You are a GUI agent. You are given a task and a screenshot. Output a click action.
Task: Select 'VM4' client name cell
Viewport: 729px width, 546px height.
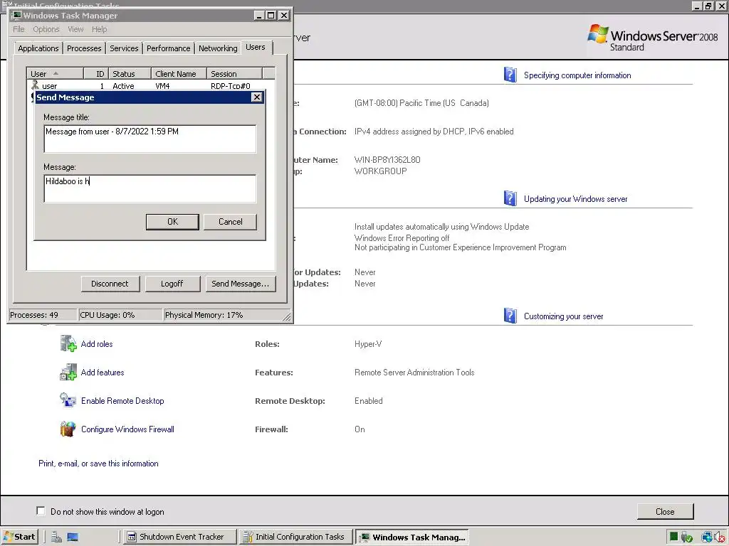pyautogui.click(x=162, y=86)
